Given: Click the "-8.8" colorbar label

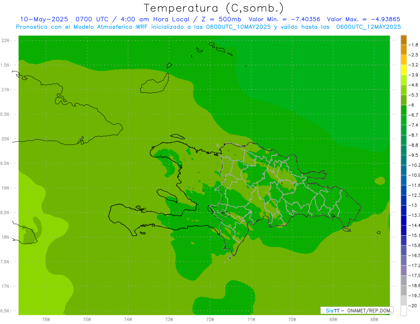Looking at the screenshot, I should click(x=414, y=145).
